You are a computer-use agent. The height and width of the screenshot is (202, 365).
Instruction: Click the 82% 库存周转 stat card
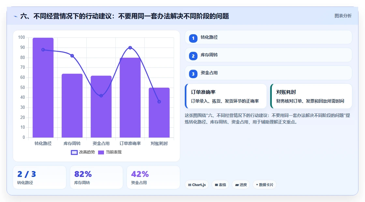pos(96,177)
